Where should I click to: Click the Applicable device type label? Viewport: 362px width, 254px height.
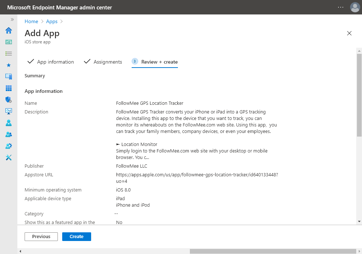pyautogui.click(x=48, y=198)
